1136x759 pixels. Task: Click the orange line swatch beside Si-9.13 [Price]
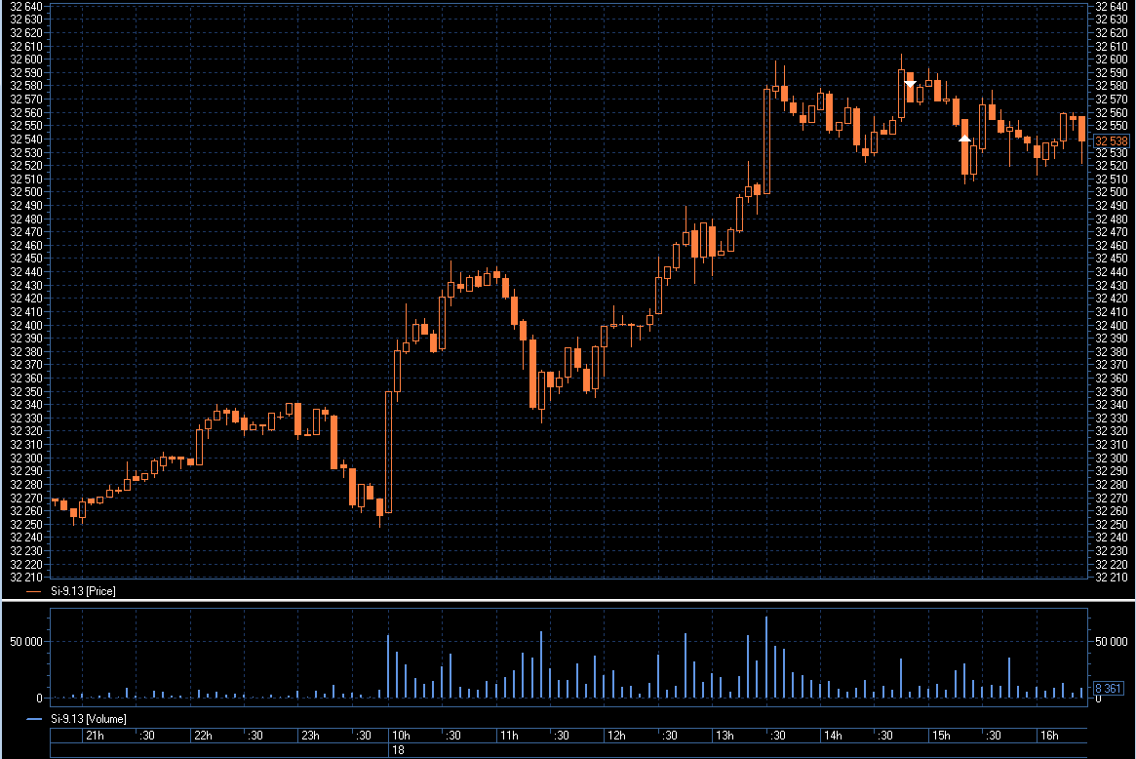pyautogui.click(x=33, y=591)
